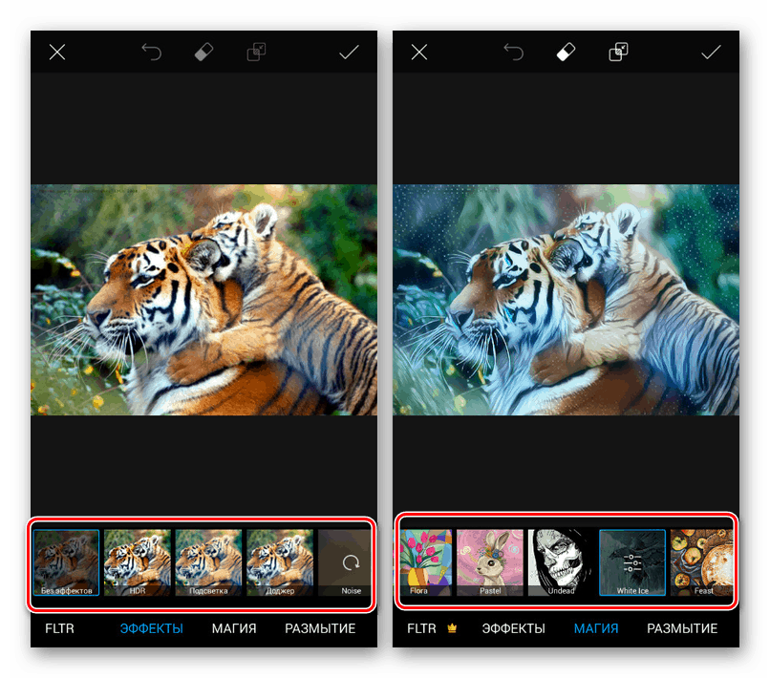Switch to ЭФФЕКТЫ tab in the left screen

click(x=151, y=628)
